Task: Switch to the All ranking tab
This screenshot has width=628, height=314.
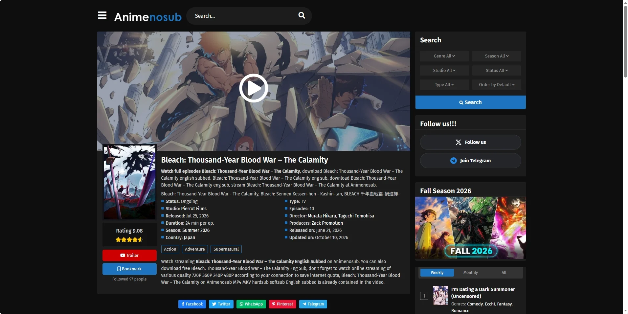Action: pos(504,273)
